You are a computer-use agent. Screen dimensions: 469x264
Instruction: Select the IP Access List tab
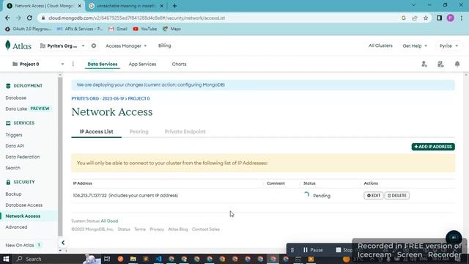point(96,131)
